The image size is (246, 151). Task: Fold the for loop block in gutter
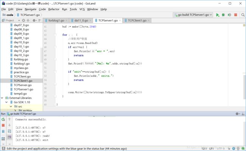point(55,35)
